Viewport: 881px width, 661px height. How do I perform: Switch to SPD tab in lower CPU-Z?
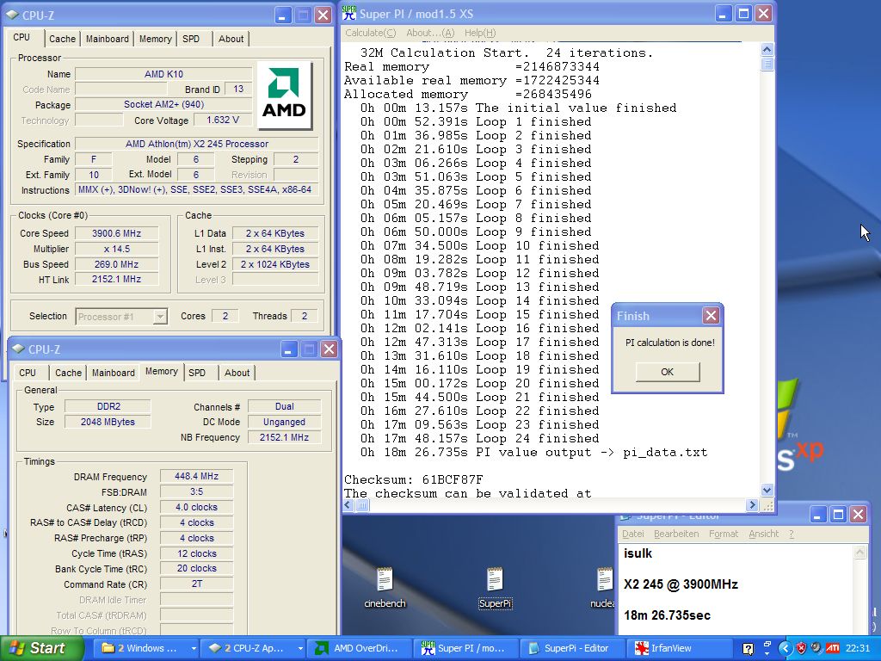197,373
